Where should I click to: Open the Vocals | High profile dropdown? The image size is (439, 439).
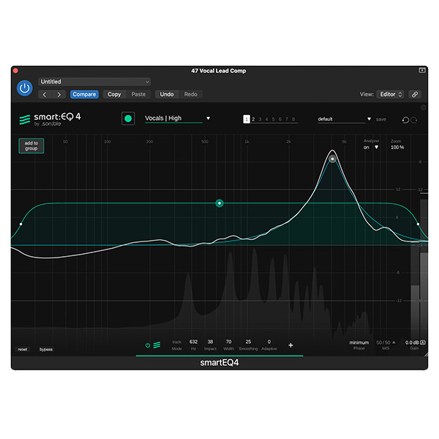pos(177,119)
